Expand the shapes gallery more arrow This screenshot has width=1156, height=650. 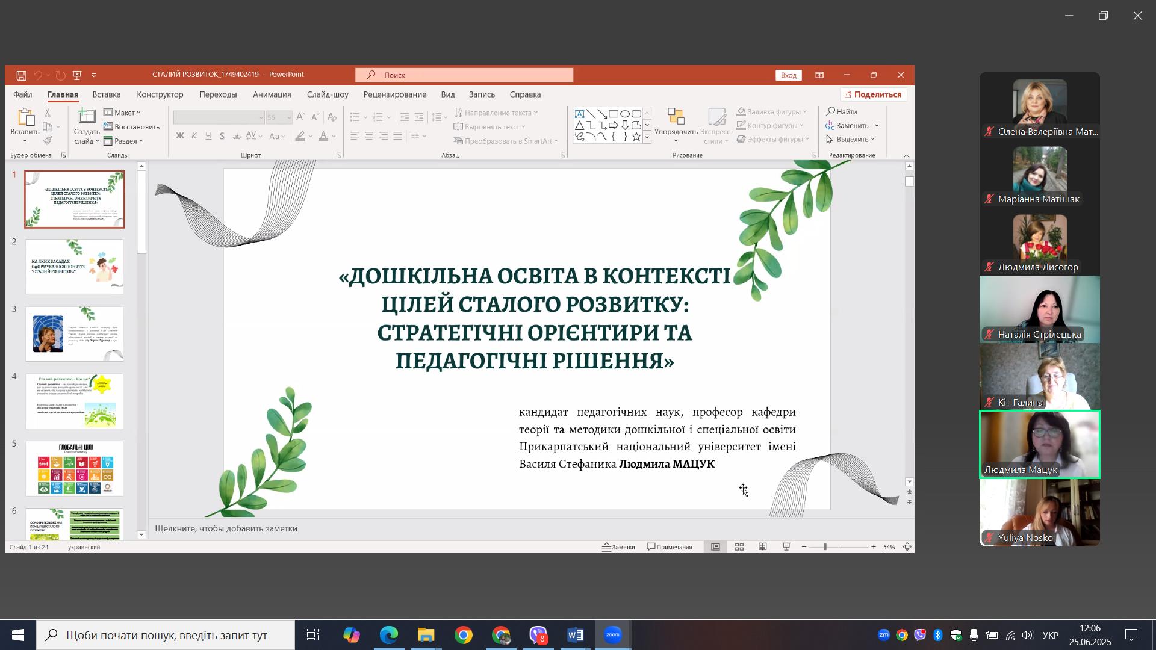tap(647, 138)
